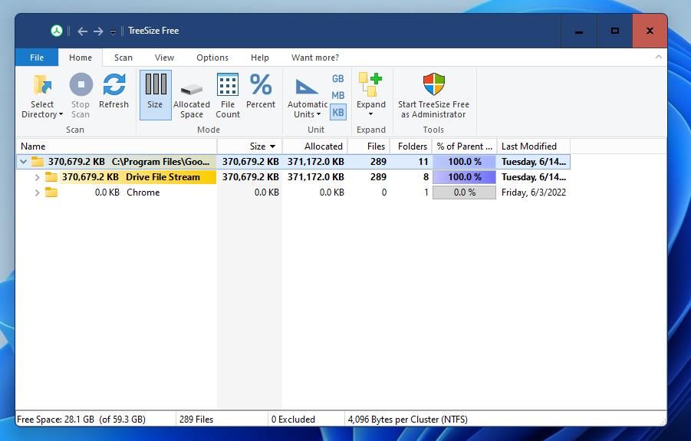This screenshot has width=691, height=441.
Task: Toggle Size view mode
Action: click(x=155, y=95)
